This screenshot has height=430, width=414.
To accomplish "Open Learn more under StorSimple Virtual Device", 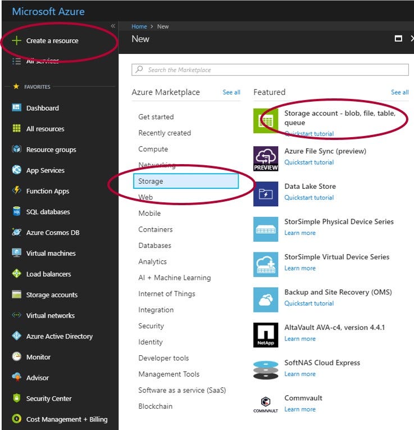I will click(300, 268).
